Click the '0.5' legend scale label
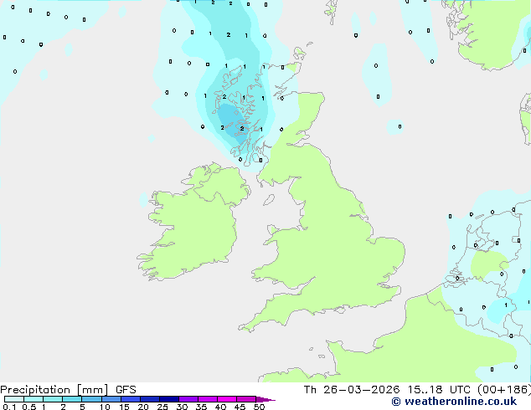The image size is (531, 410). coord(29,407)
